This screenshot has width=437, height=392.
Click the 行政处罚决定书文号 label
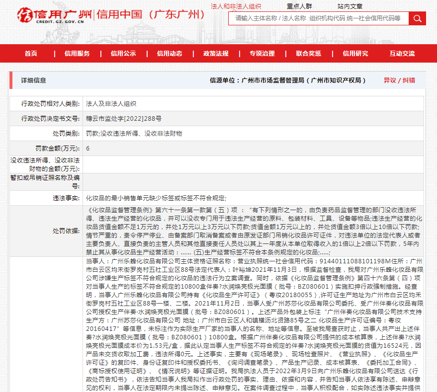[50, 119]
